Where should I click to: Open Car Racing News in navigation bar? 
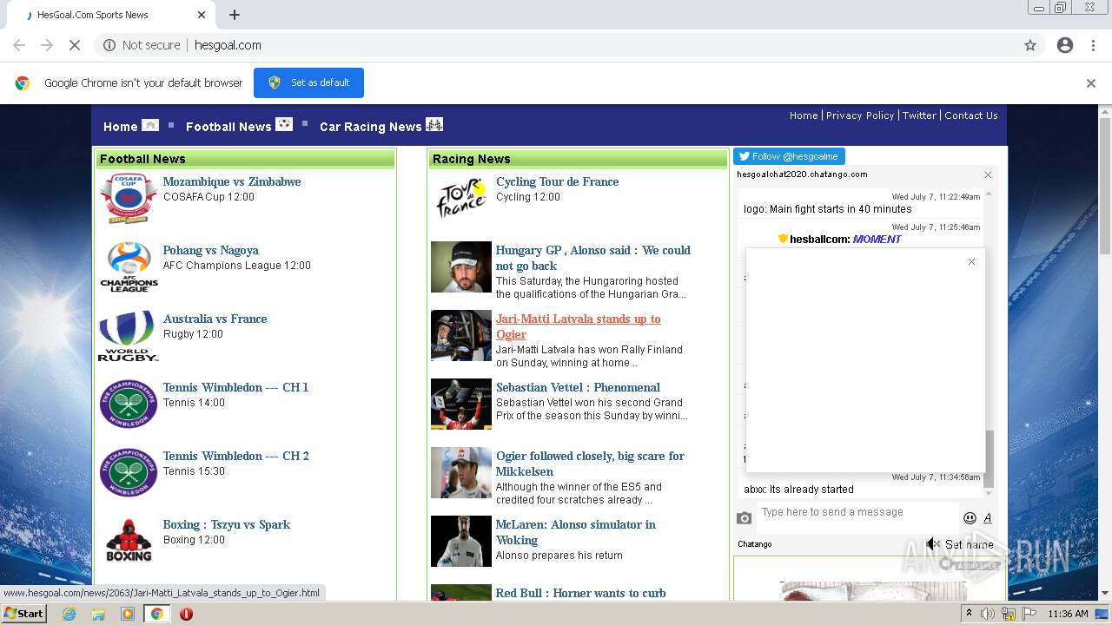coord(381,126)
